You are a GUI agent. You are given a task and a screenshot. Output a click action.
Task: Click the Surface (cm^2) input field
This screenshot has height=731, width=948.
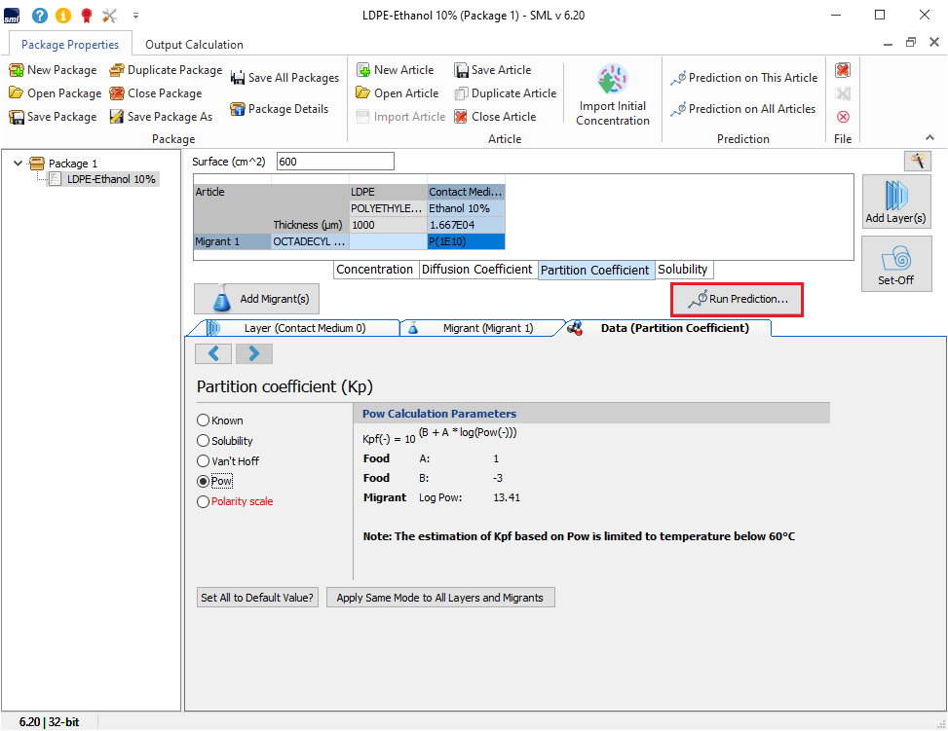pos(335,162)
